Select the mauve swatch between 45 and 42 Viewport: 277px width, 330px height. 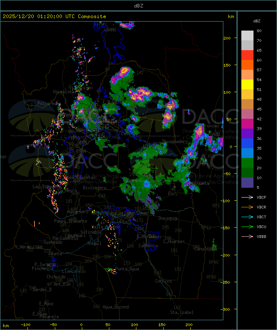click(247, 114)
